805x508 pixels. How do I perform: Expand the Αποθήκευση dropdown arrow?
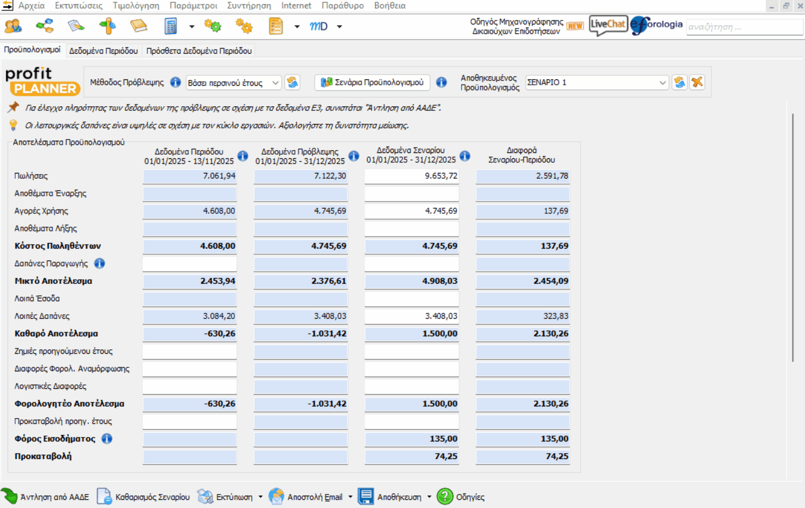click(429, 497)
